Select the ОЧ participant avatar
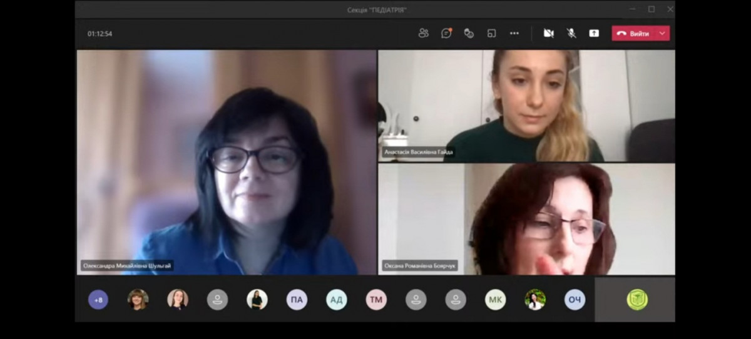 (575, 300)
